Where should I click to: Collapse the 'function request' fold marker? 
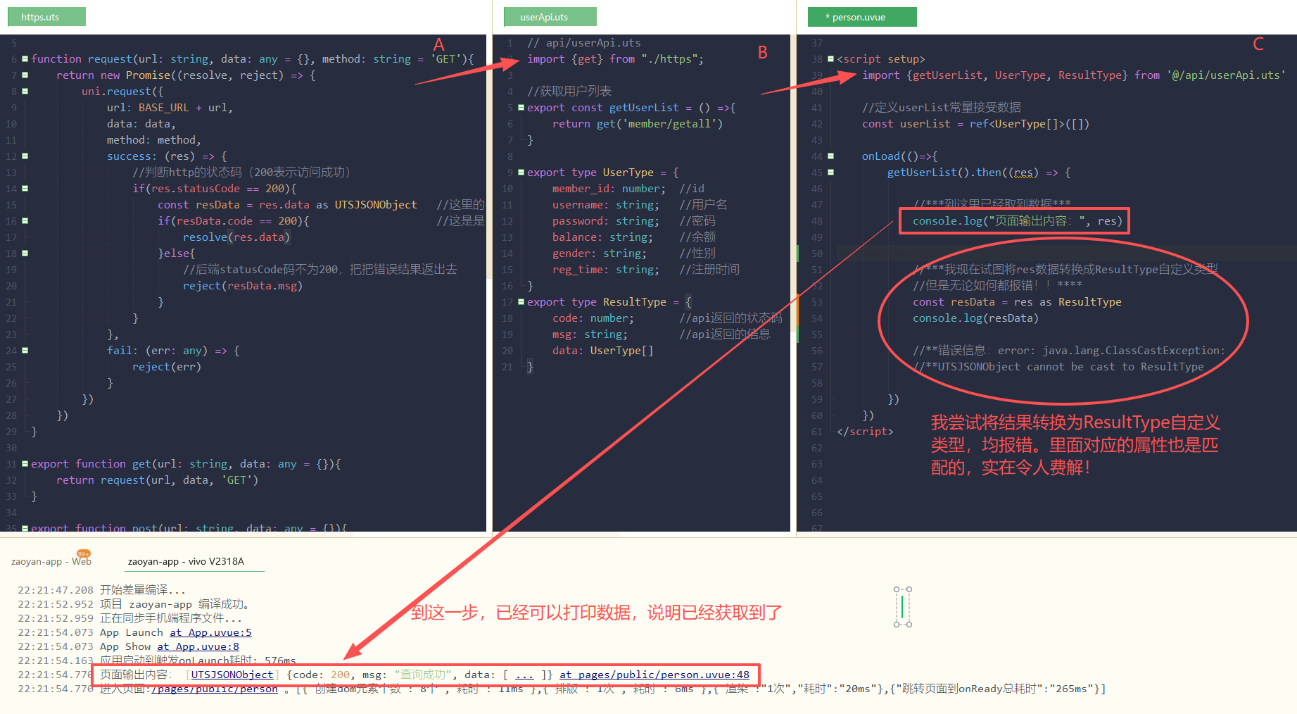point(25,59)
